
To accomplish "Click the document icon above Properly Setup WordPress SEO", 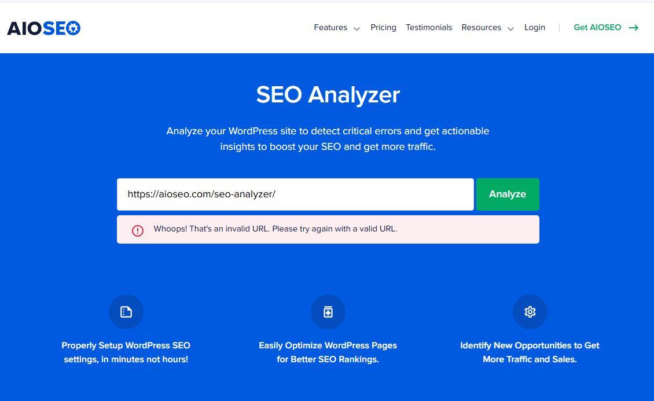I will (x=126, y=312).
